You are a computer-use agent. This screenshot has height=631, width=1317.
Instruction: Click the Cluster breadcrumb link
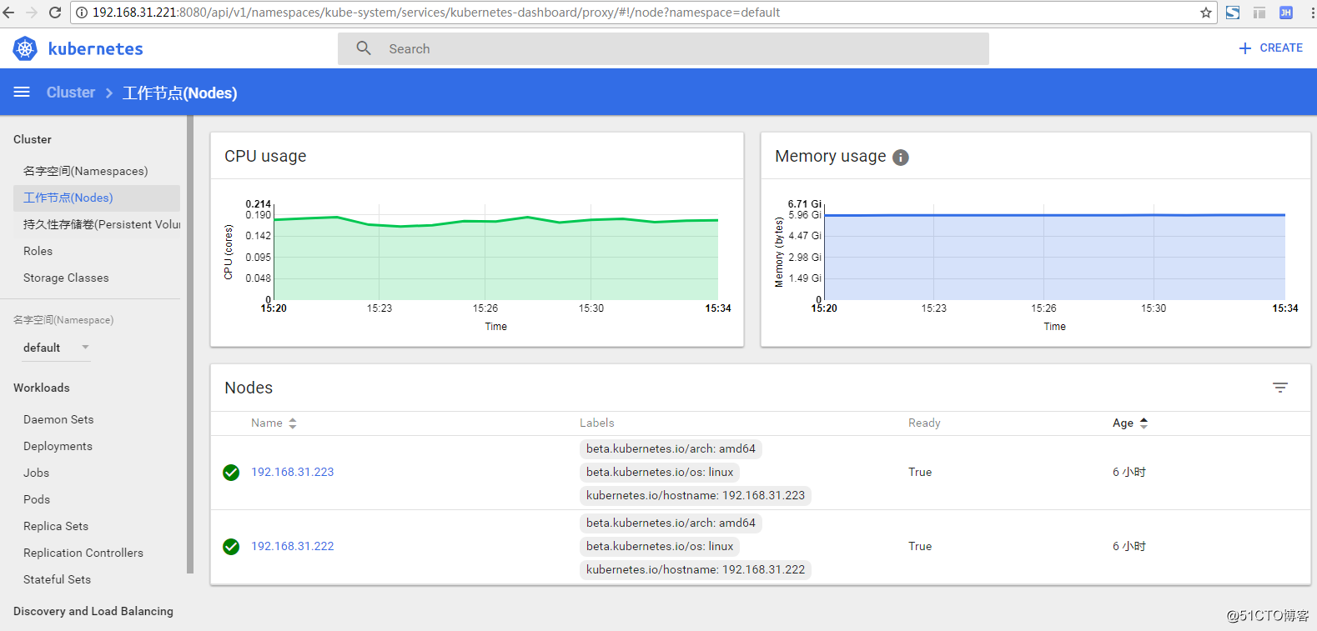71,93
